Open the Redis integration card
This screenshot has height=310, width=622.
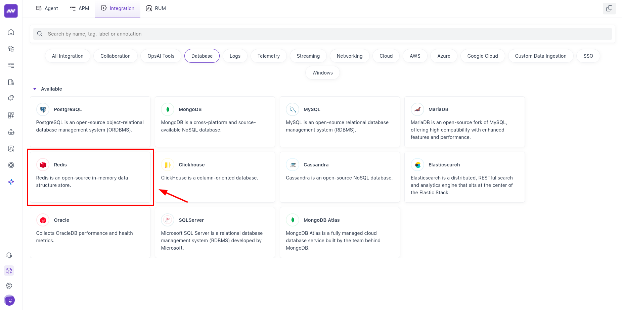[90, 177]
